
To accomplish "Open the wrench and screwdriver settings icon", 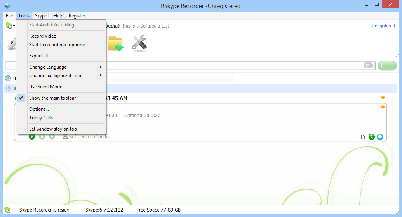I will (x=139, y=43).
